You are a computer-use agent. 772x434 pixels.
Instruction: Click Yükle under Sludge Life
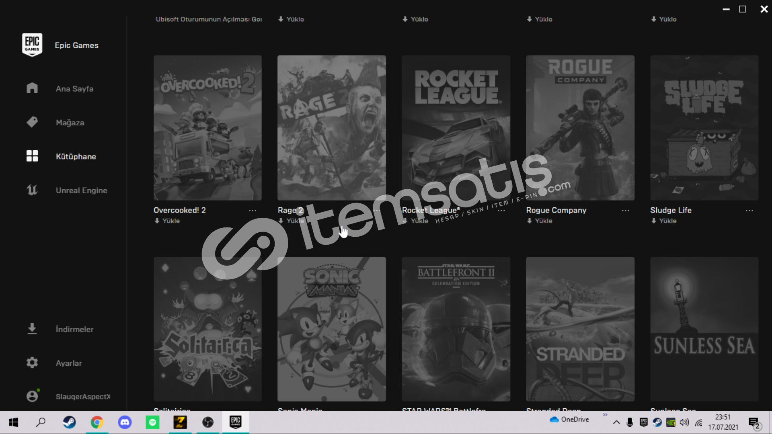coord(664,221)
